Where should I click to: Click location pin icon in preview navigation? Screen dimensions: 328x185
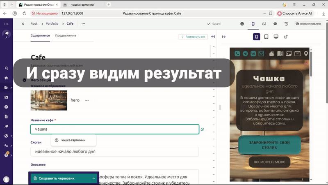click(x=306, y=54)
